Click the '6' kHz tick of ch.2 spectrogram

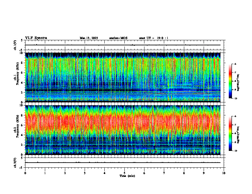point(22,125)
